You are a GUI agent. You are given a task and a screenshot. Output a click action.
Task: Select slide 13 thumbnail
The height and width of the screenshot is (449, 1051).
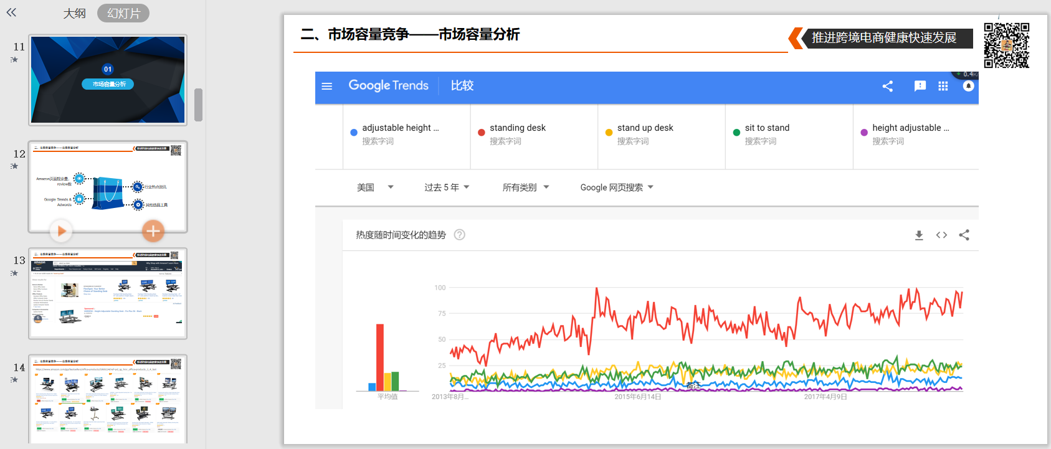(x=108, y=293)
